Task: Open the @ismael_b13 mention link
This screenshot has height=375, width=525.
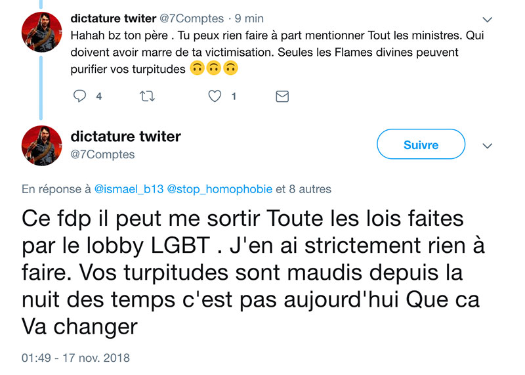Action: [129, 189]
